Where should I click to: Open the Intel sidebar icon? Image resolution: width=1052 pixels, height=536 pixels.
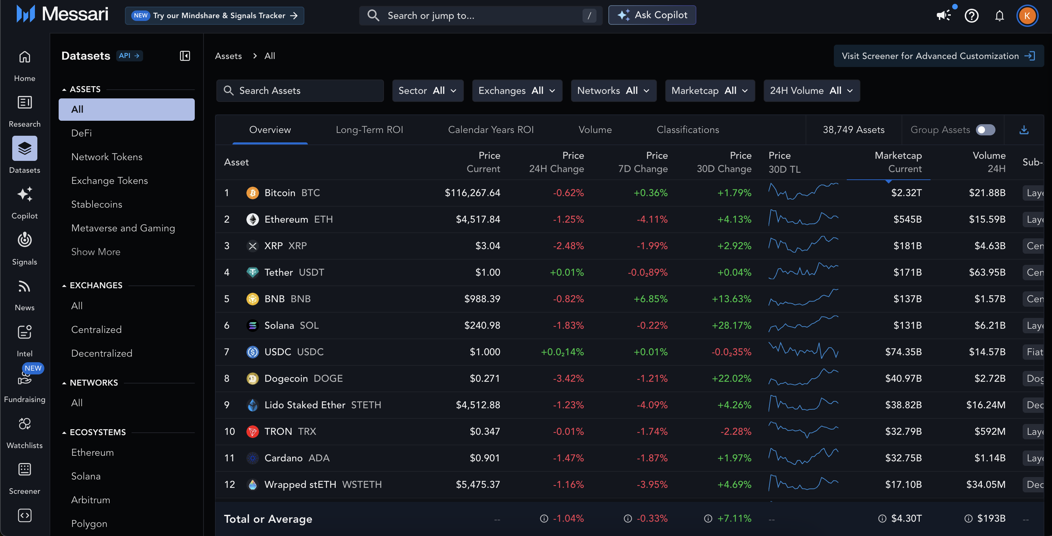[x=24, y=332]
